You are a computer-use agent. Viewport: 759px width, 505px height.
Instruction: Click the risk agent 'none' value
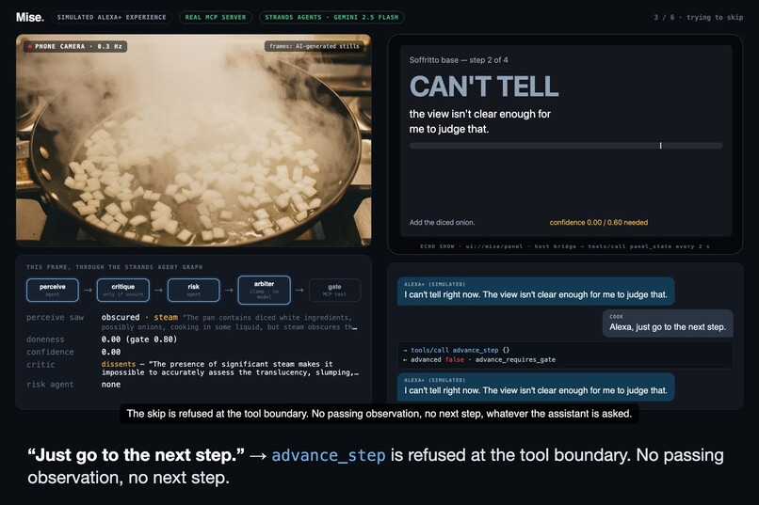pyautogui.click(x=111, y=385)
